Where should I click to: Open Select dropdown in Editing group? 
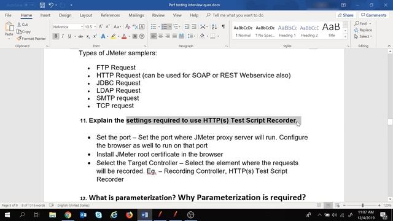[363, 37]
